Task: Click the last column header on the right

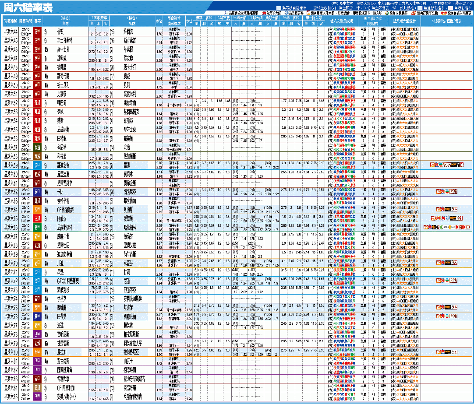Action: 446,21
